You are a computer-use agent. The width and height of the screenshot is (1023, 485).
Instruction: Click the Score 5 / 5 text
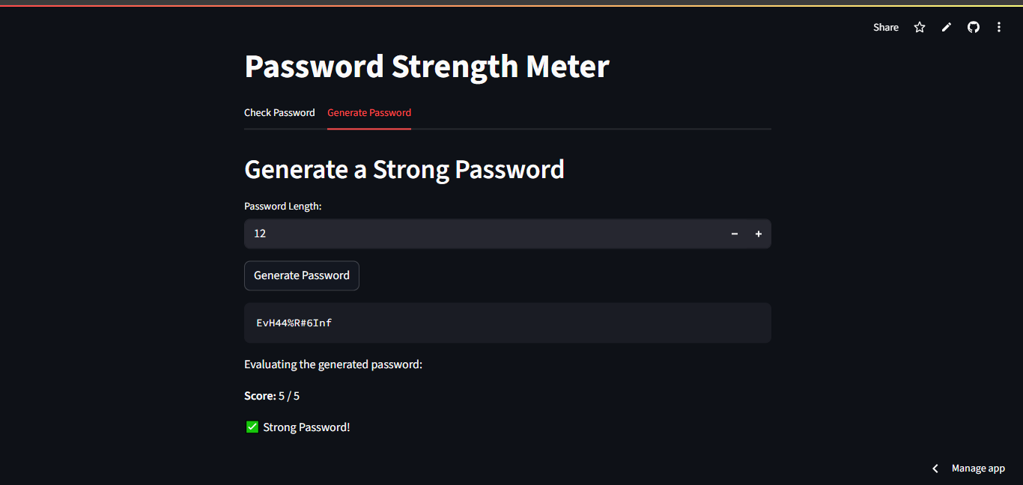point(272,396)
